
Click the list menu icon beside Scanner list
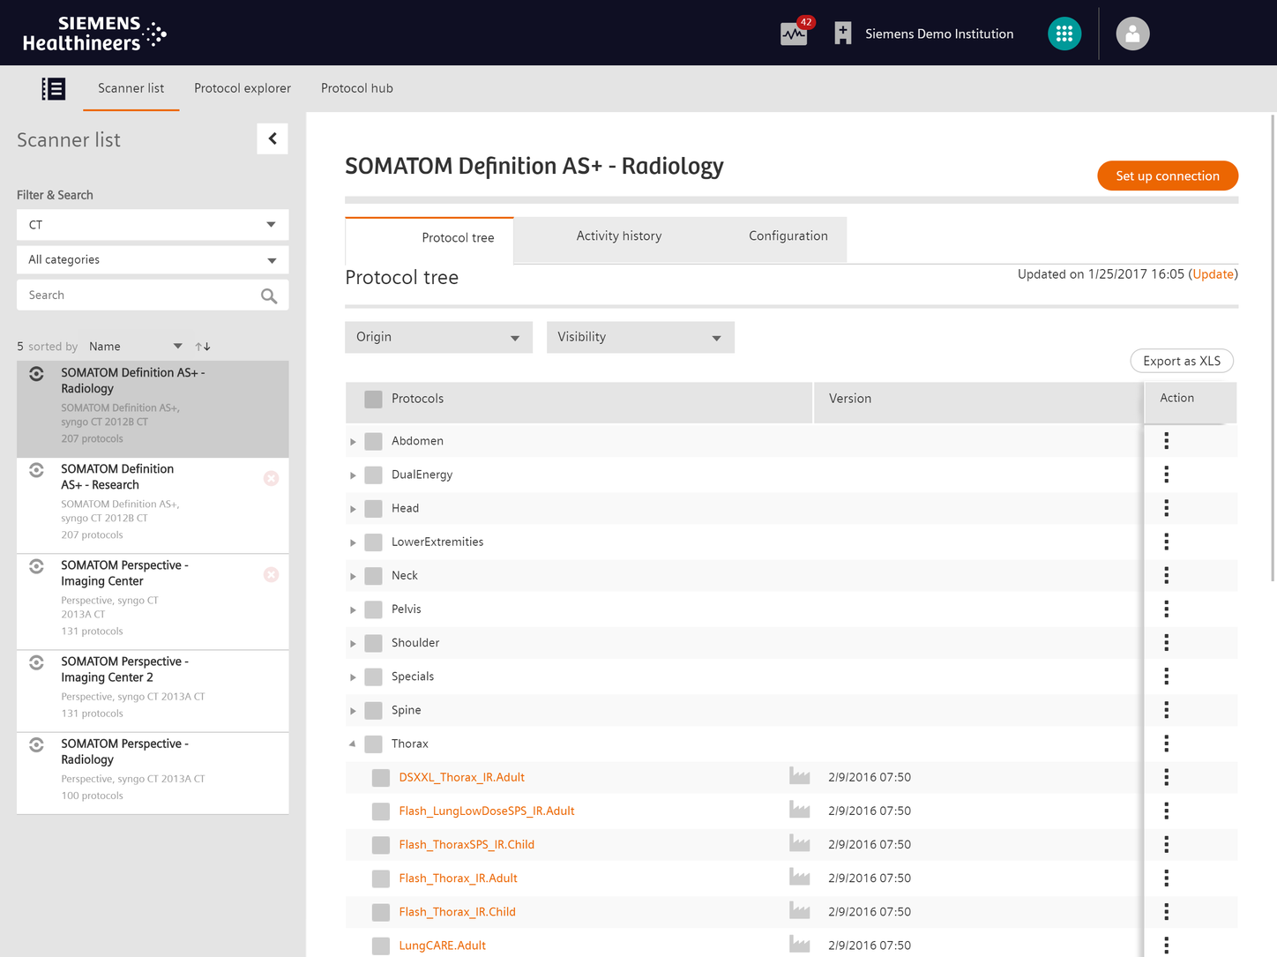(x=54, y=88)
